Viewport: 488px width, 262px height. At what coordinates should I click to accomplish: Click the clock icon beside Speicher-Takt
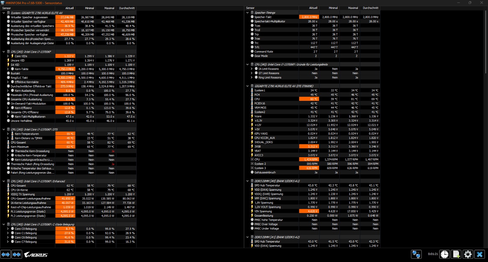coord(252,17)
